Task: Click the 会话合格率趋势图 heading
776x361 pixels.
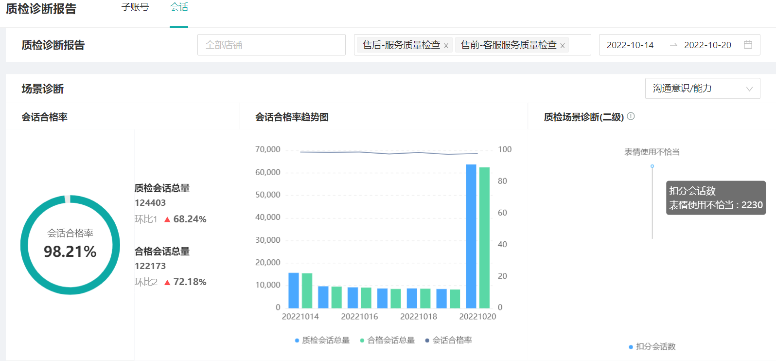Action: click(292, 117)
